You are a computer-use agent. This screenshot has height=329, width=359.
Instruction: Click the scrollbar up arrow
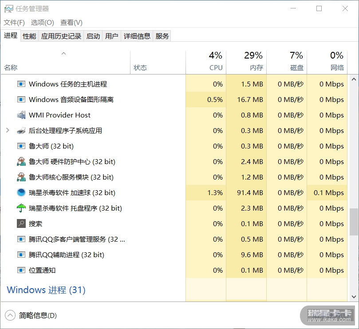pos(354,79)
